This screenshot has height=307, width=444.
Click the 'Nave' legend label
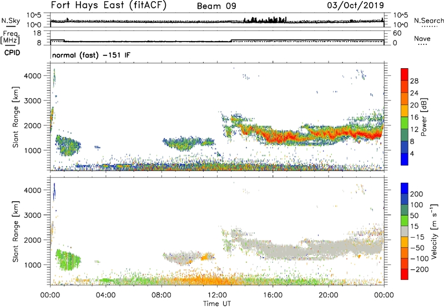click(422, 38)
